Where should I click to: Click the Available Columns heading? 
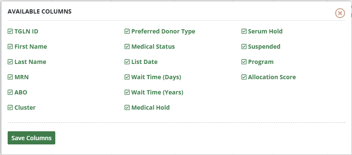(x=40, y=11)
